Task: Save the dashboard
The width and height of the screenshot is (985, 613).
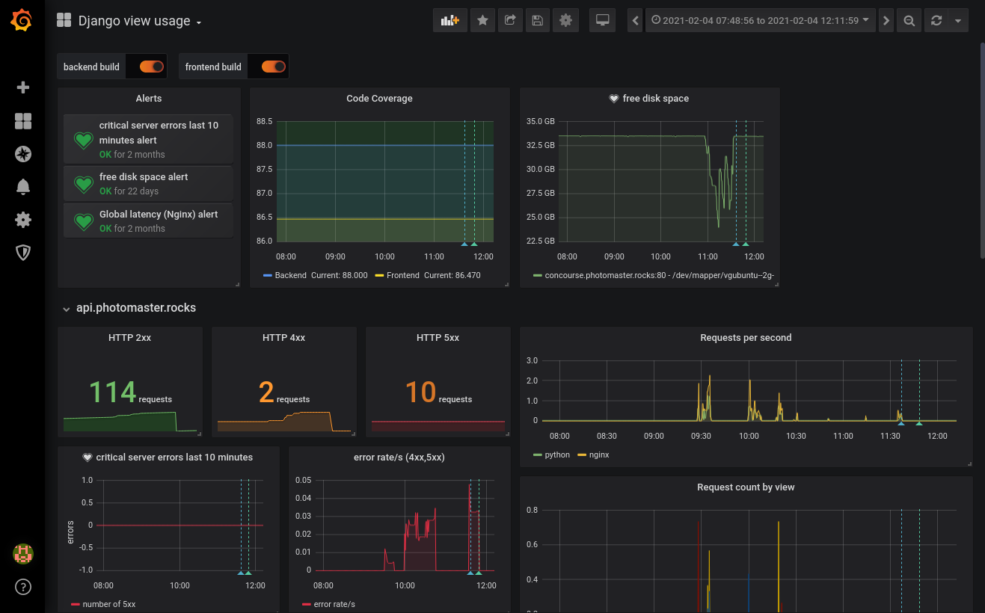Action: click(x=537, y=21)
